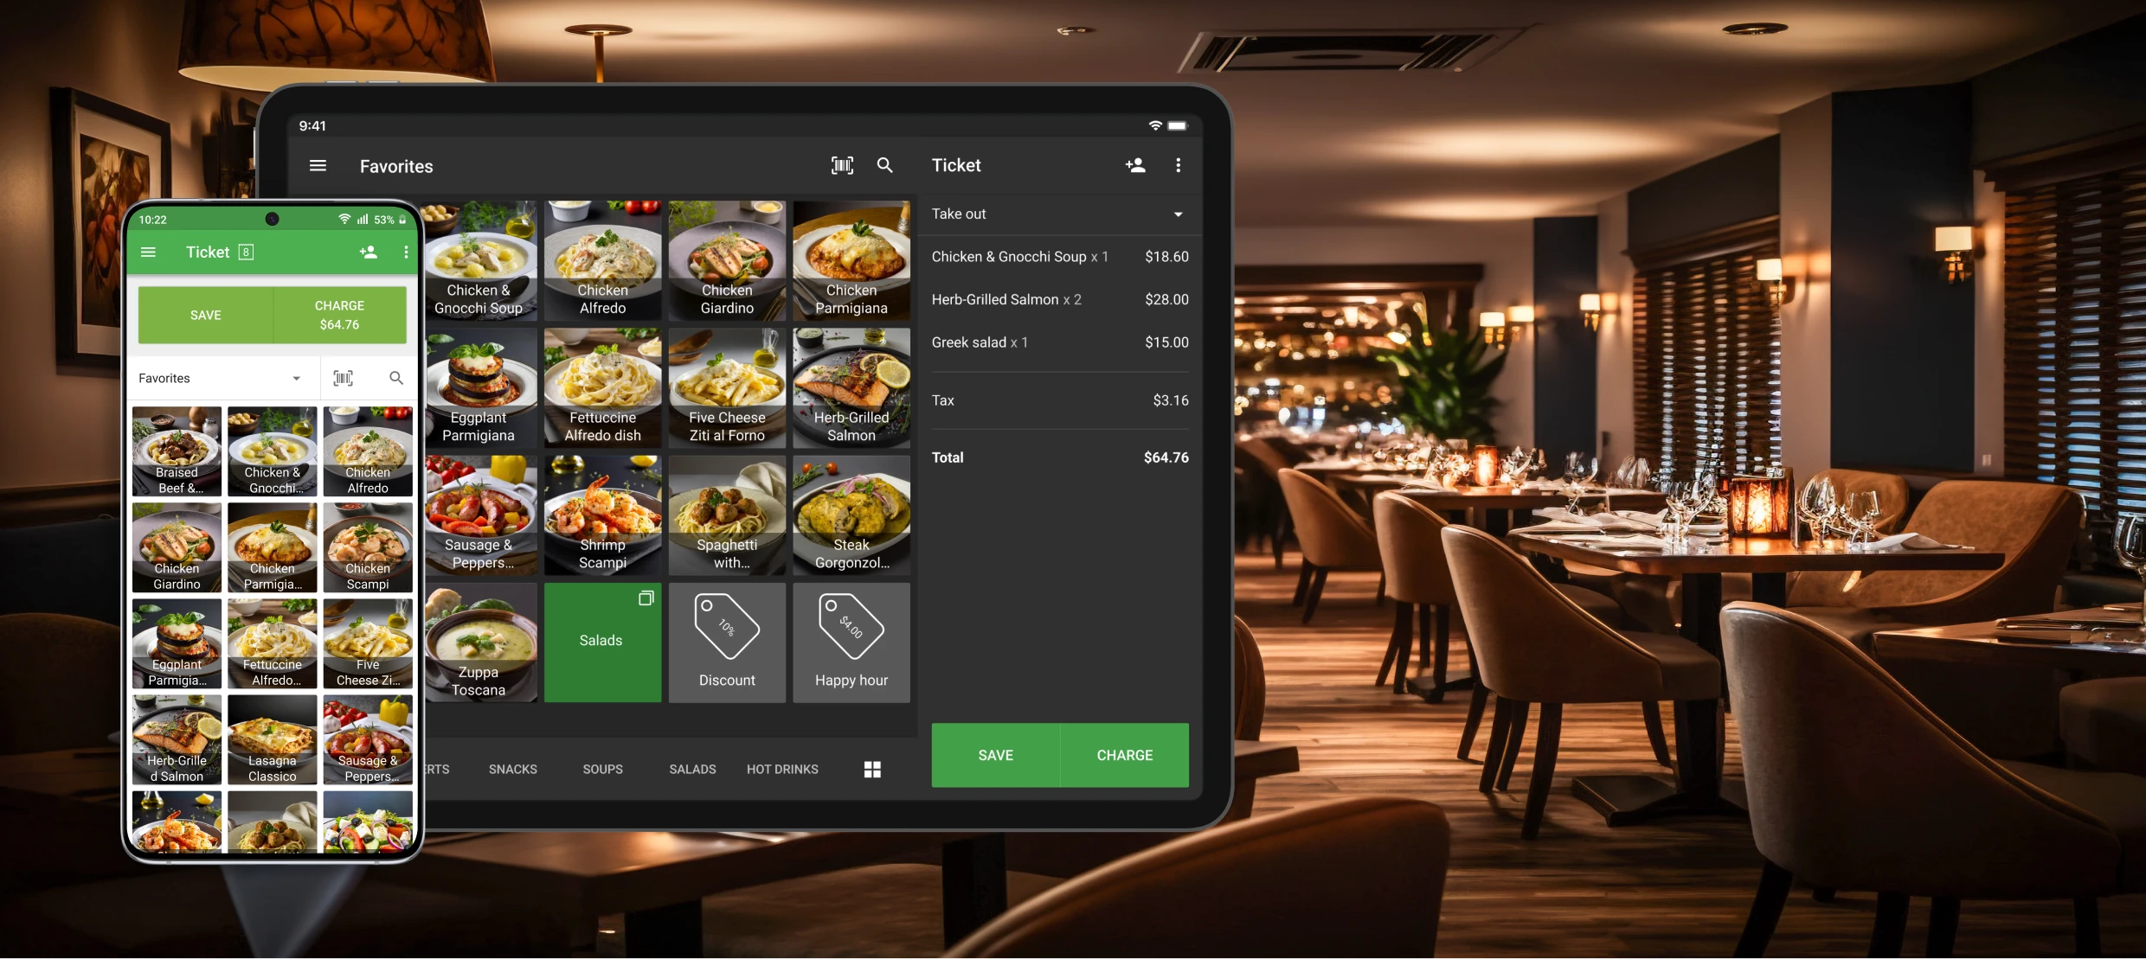Tap the add customer icon on ticket

point(1134,164)
